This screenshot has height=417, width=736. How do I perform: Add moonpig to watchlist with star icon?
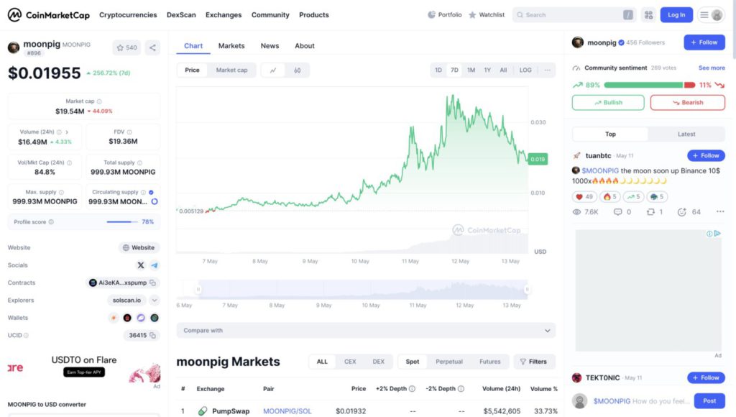click(x=126, y=47)
